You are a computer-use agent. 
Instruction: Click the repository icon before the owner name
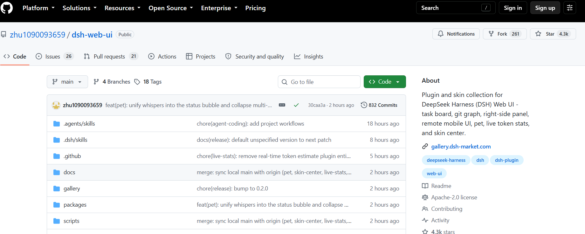[3, 34]
